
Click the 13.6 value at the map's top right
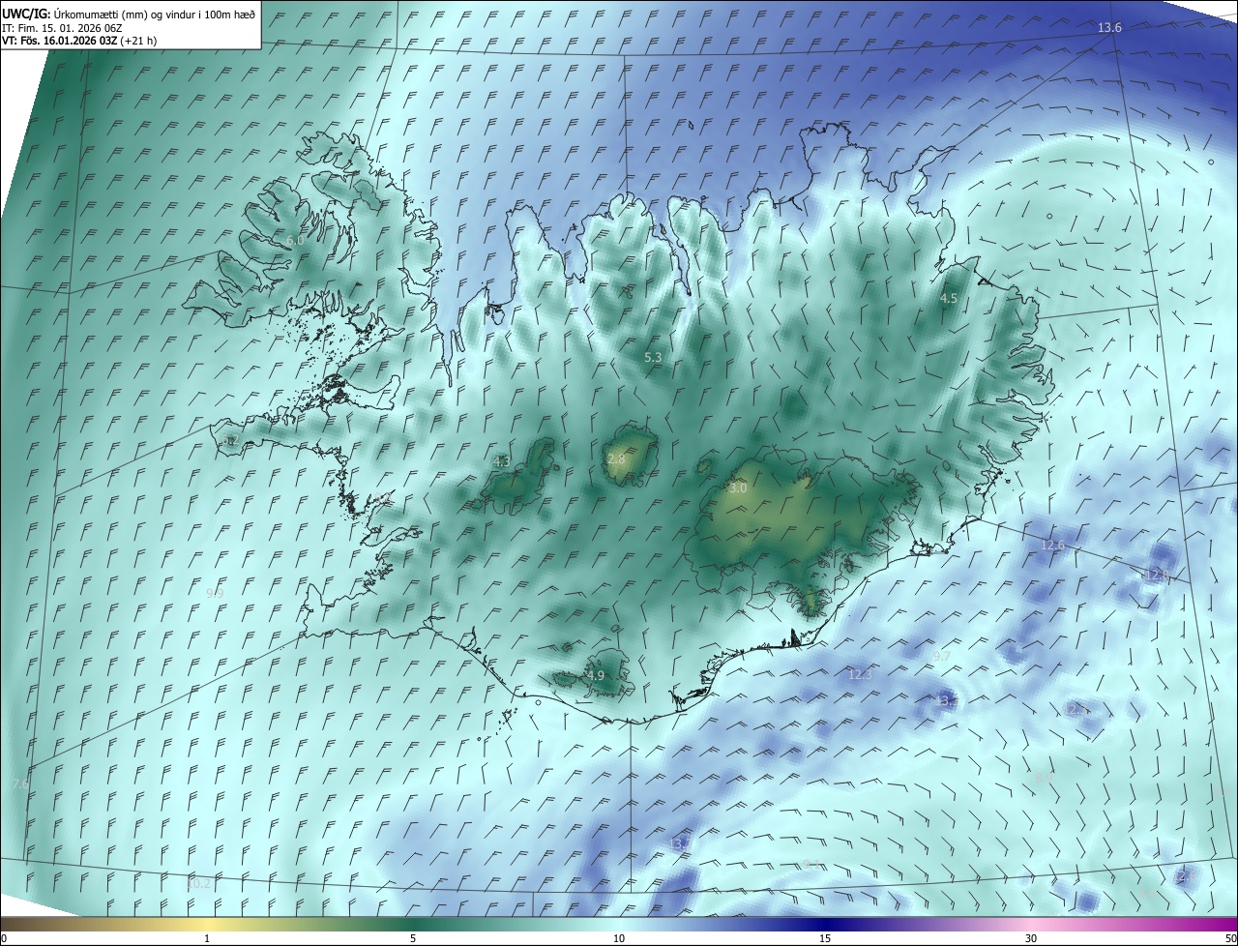point(1109,28)
